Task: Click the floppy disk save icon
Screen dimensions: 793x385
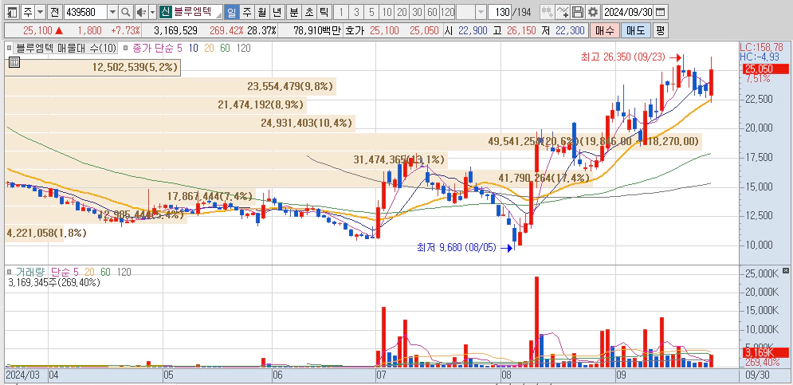Action: [x=578, y=12]
